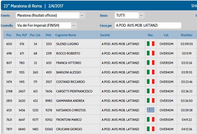Click the Italian flag in Frontoni Marco's row

pos(150,120)
